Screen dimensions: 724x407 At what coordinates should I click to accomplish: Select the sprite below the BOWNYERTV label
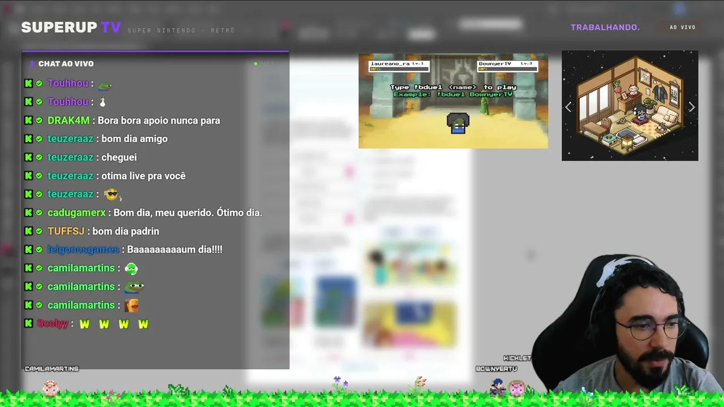pyautogui.click(x=497, y=387)
